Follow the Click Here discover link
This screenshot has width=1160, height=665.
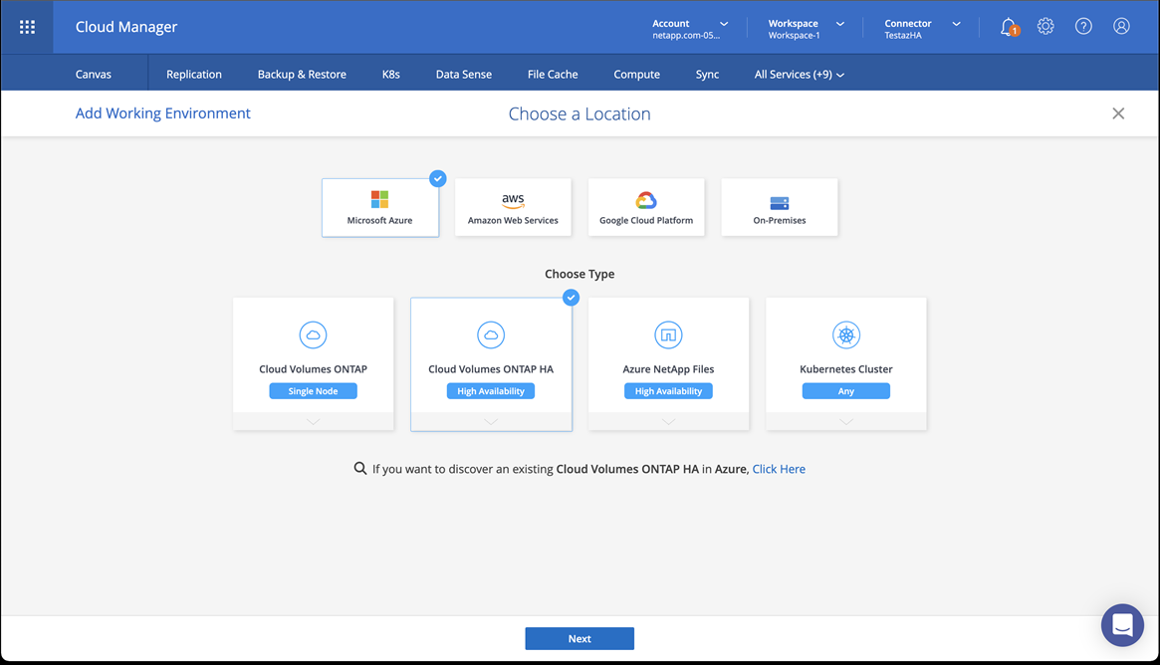click(779, 468)
